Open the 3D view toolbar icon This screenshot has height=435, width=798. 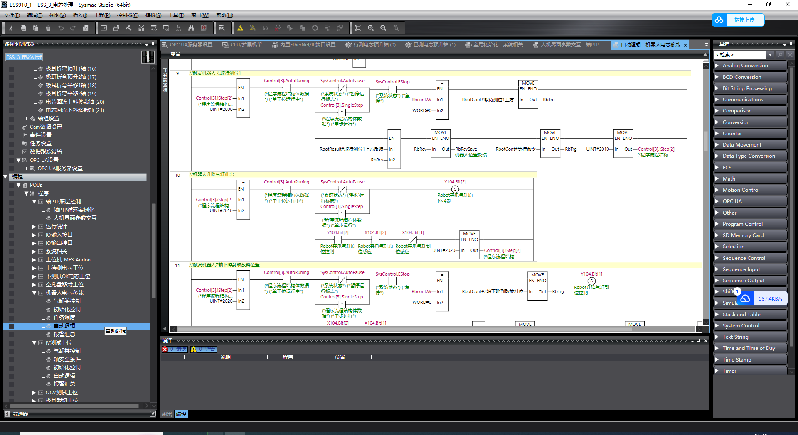tap(104, 28)
